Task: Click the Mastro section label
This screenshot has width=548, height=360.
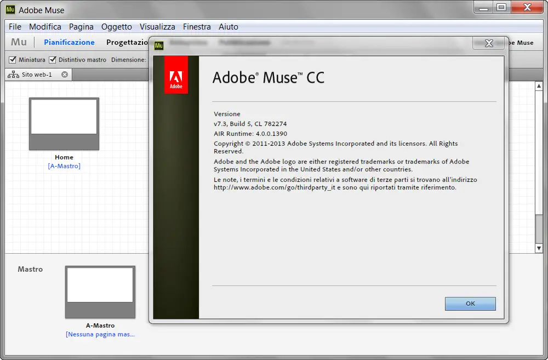Action: click(30, 269)
